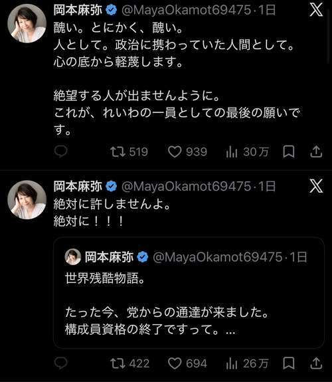Screen dimensions: 332x382
Task: Open X logo on second tweet
Action: [316, 186]
